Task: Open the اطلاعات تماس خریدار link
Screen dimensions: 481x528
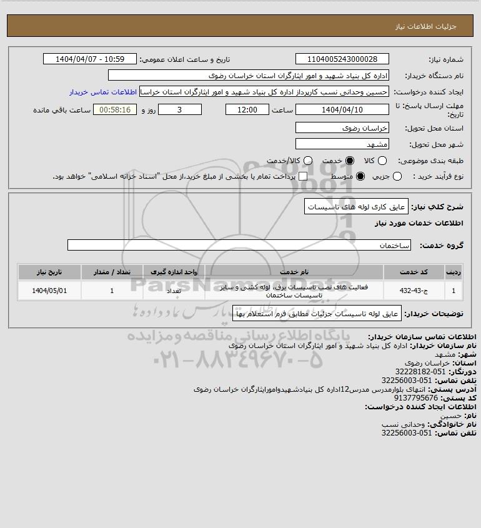Action: [103, 92]
